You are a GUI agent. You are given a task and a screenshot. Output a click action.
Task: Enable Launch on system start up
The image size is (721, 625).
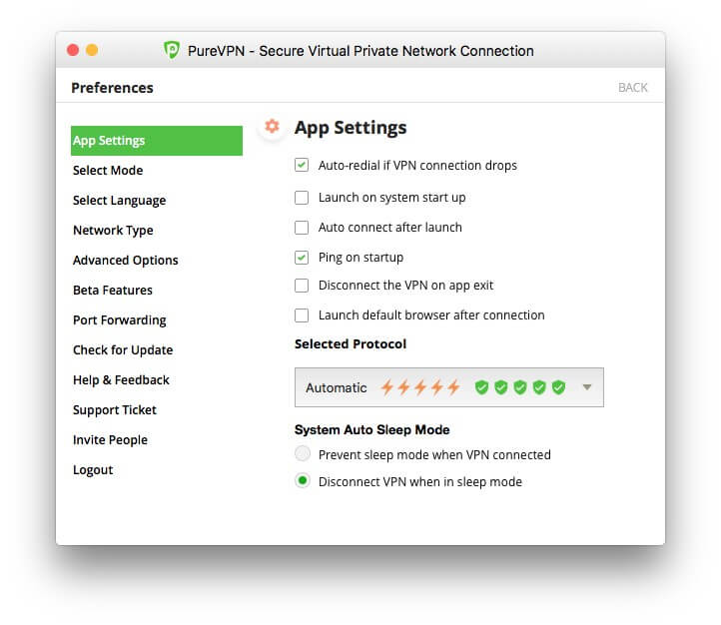[302, 198]
